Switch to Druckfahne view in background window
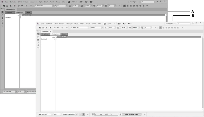 point(9,12)
